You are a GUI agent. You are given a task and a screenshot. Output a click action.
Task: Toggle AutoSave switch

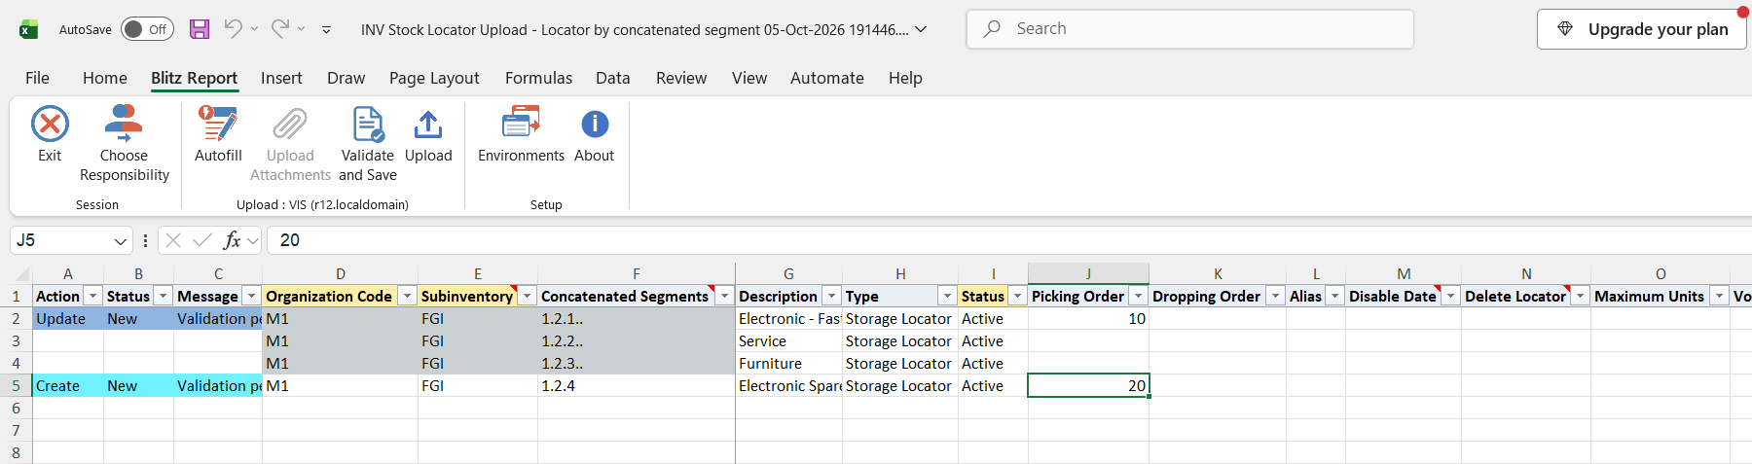pyautogui.click(x=147, y=29)
